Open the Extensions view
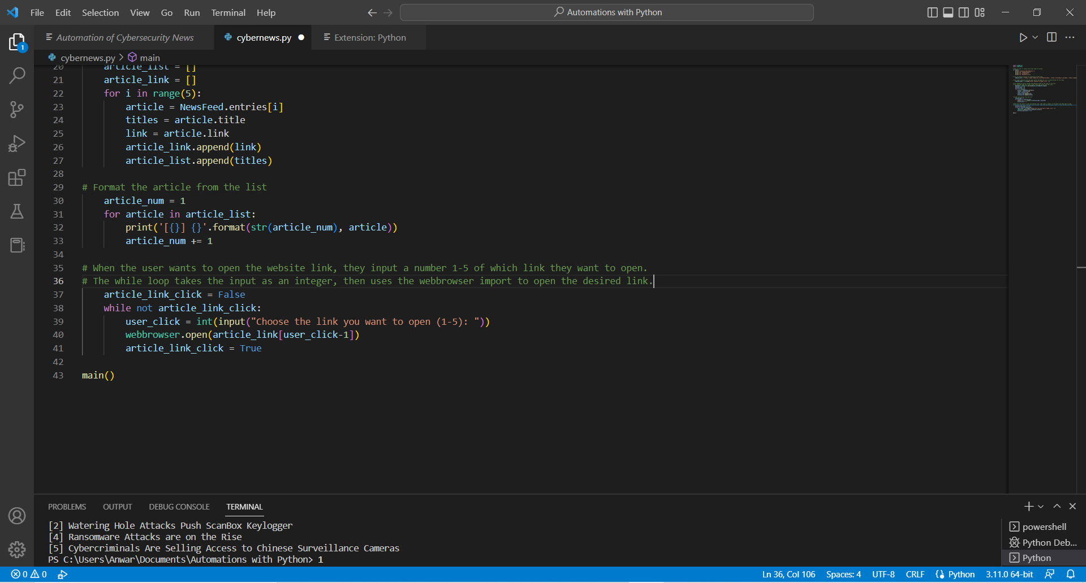The width and height of the screenshot is (1086, 583). [17, 177]
